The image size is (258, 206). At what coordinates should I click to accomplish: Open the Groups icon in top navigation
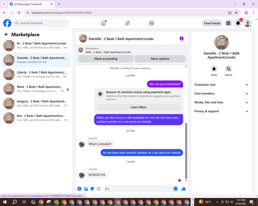pos(152,23)
